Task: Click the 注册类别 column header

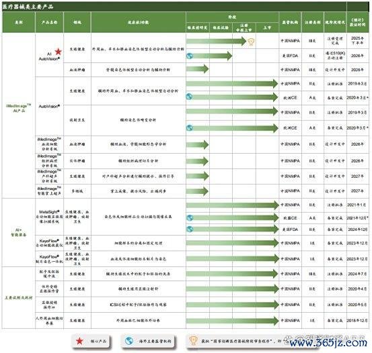Action: 312,22
